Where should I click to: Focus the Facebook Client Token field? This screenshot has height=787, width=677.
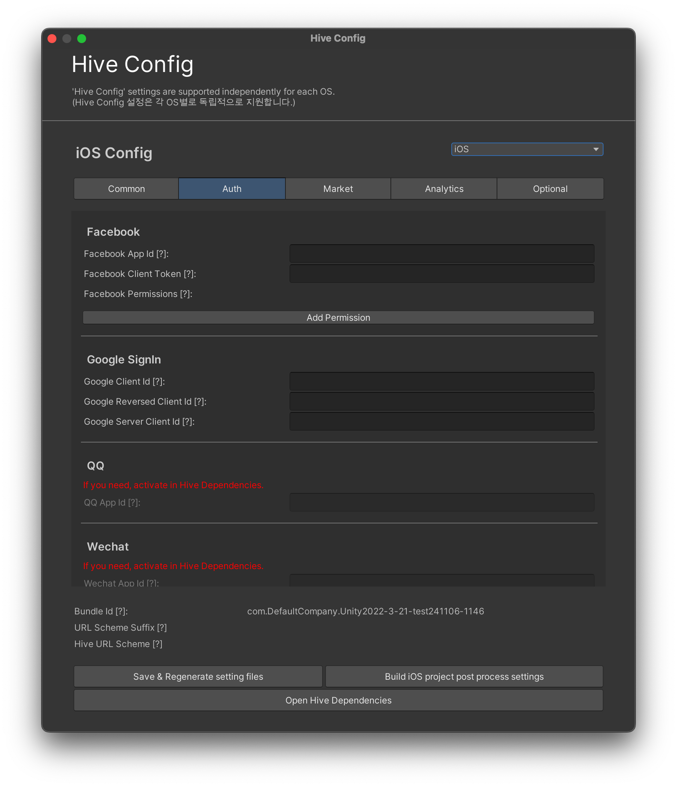tap(442, 274)
